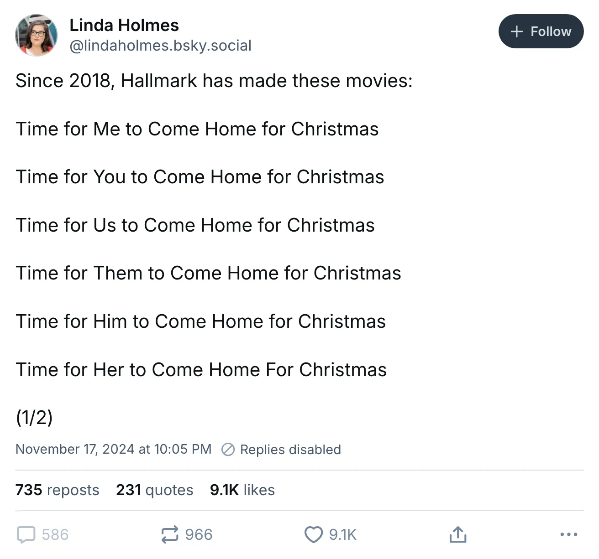Open the repost arrows icon menu
The width and height of the screenshot is (599, 559).
170,534
